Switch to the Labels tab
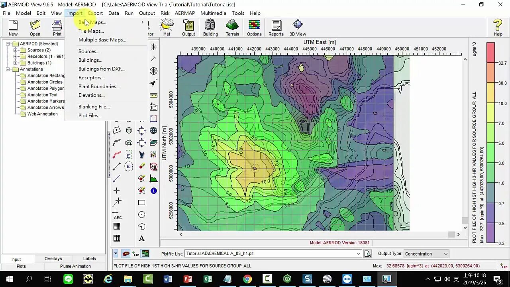Screen dimensions: 510x287 pos(90,259)
